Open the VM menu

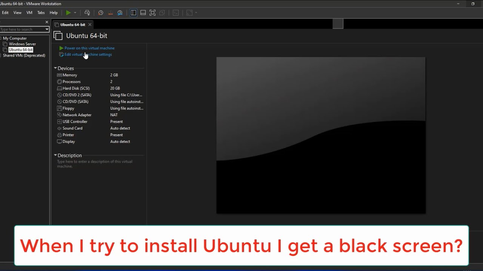(x=29, y=13)
